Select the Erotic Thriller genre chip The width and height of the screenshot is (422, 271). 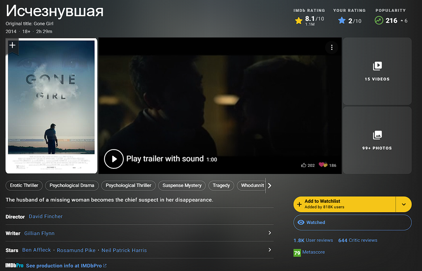24,185
